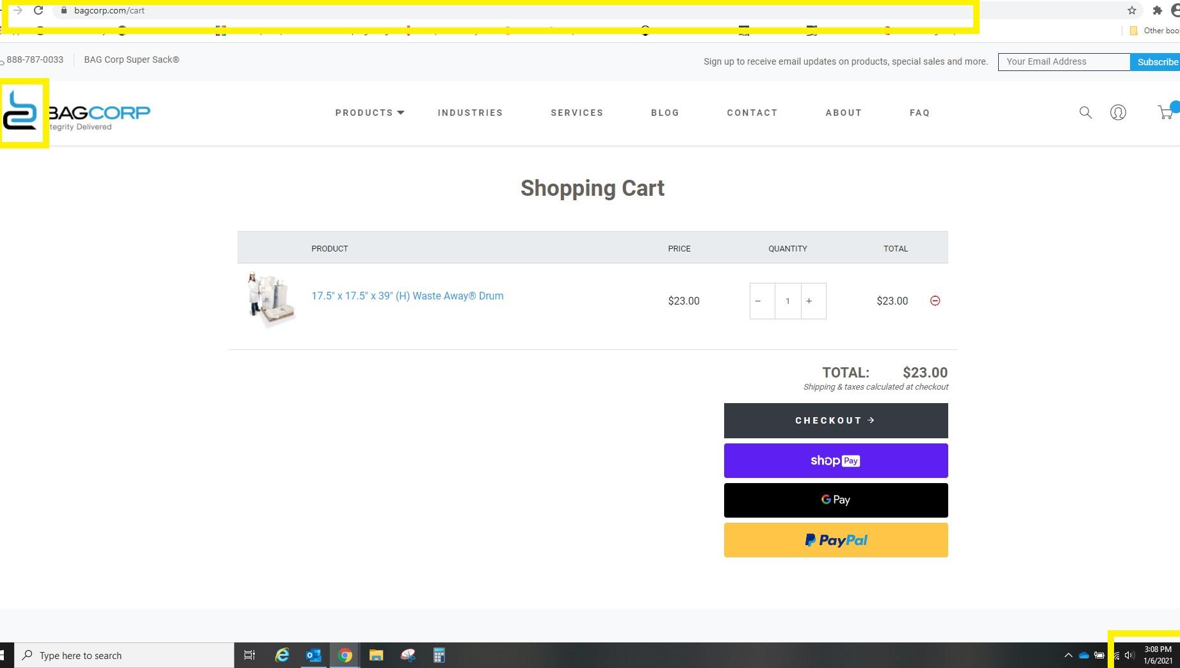Open Chrome extensions puzzle icon
1180x668 pixels.
(x=1157, y=10)
